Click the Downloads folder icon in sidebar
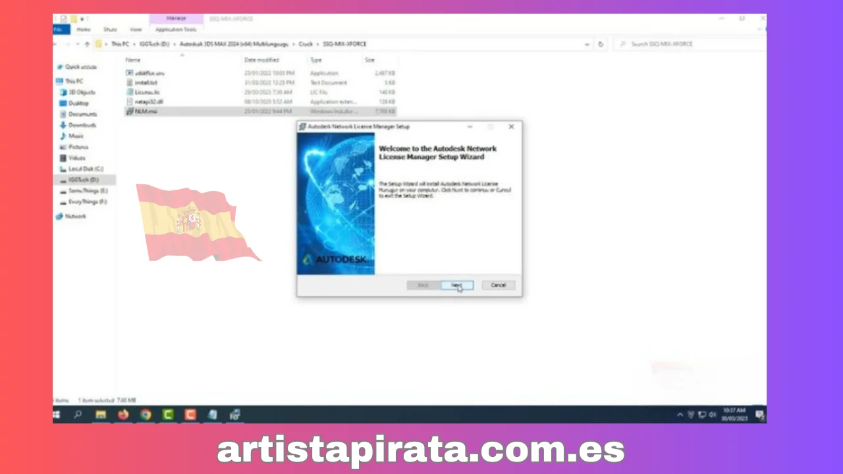Viewport: 843px width, 474px height. [x=63, y=125]
